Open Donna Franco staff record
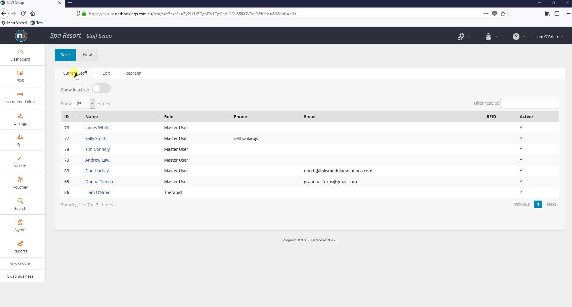Image resolution: width=572 pixels, height=307 pixels. click(x=99, y=182)
